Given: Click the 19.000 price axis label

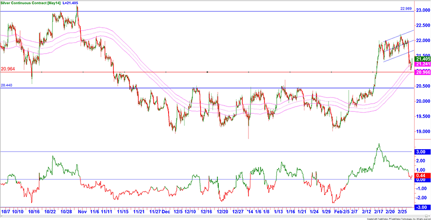Looking at the screenshot, I should [420, 132].
